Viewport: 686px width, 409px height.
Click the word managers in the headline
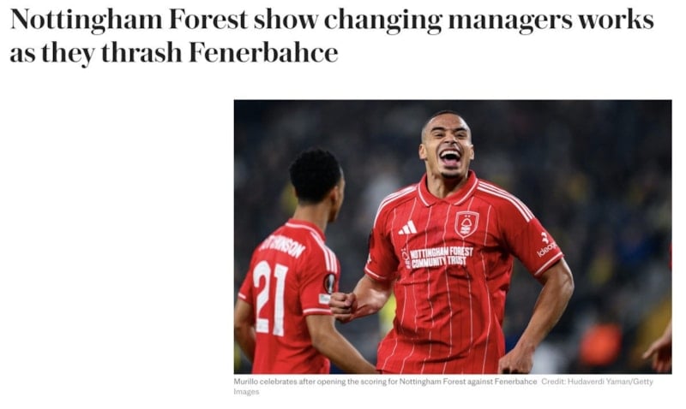tap(510, 21)
